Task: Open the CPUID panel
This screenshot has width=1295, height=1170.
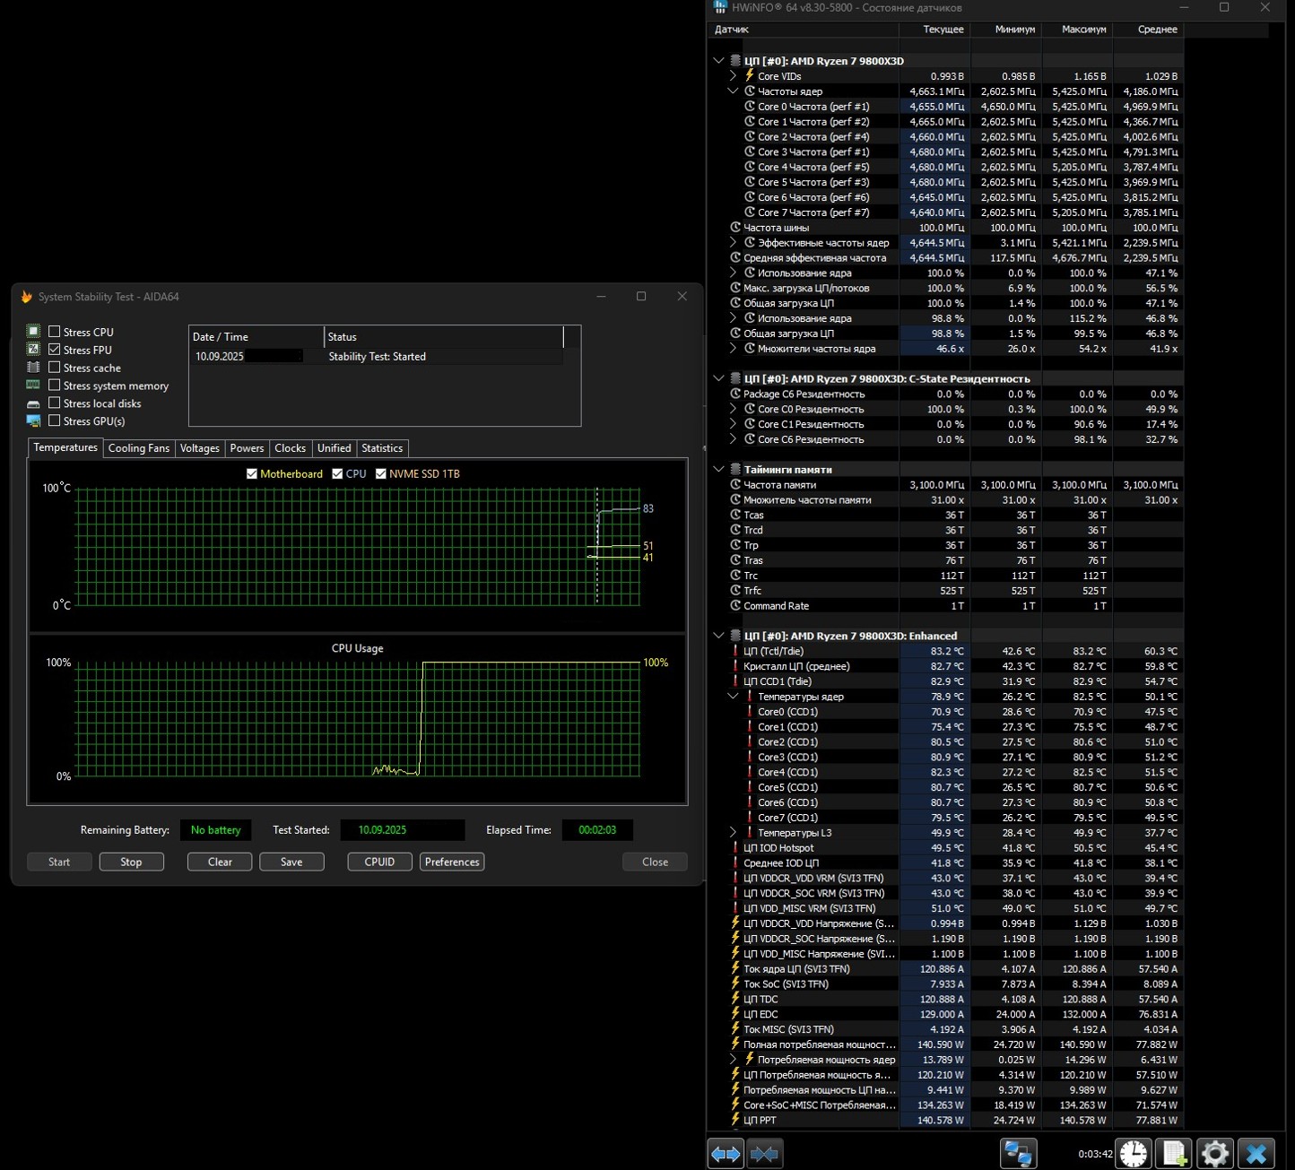Action: click(x=379, y=862)
